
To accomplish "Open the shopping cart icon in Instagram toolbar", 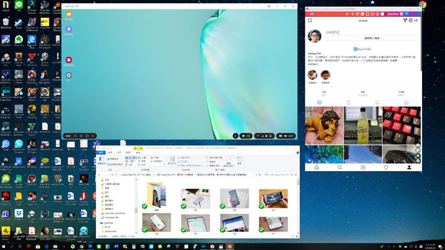I will [x=401, y=14].
